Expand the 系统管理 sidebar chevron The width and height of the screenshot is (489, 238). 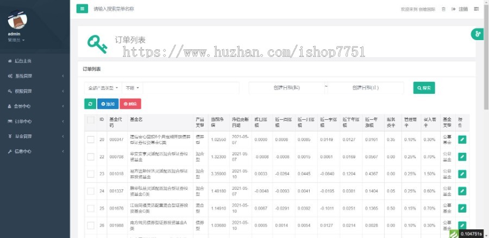click(63, 76)
